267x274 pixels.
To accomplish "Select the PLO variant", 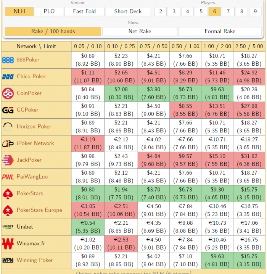I will tap(49, 11).
